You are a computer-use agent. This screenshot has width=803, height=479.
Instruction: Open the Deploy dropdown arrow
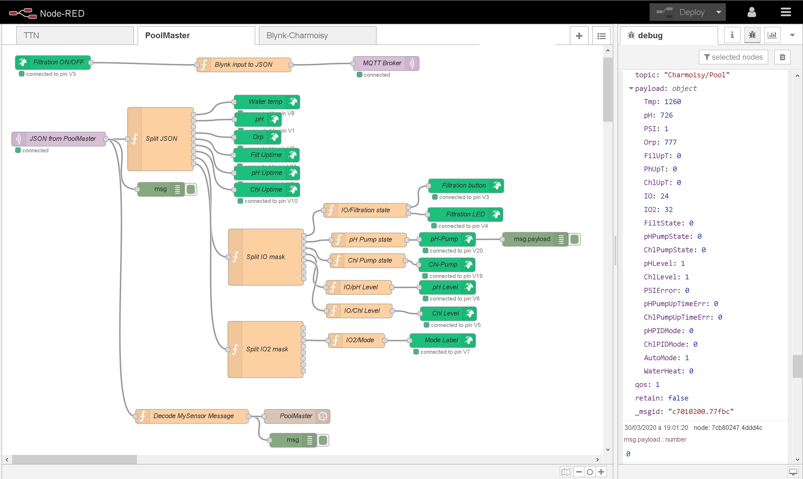click(720, 13)
